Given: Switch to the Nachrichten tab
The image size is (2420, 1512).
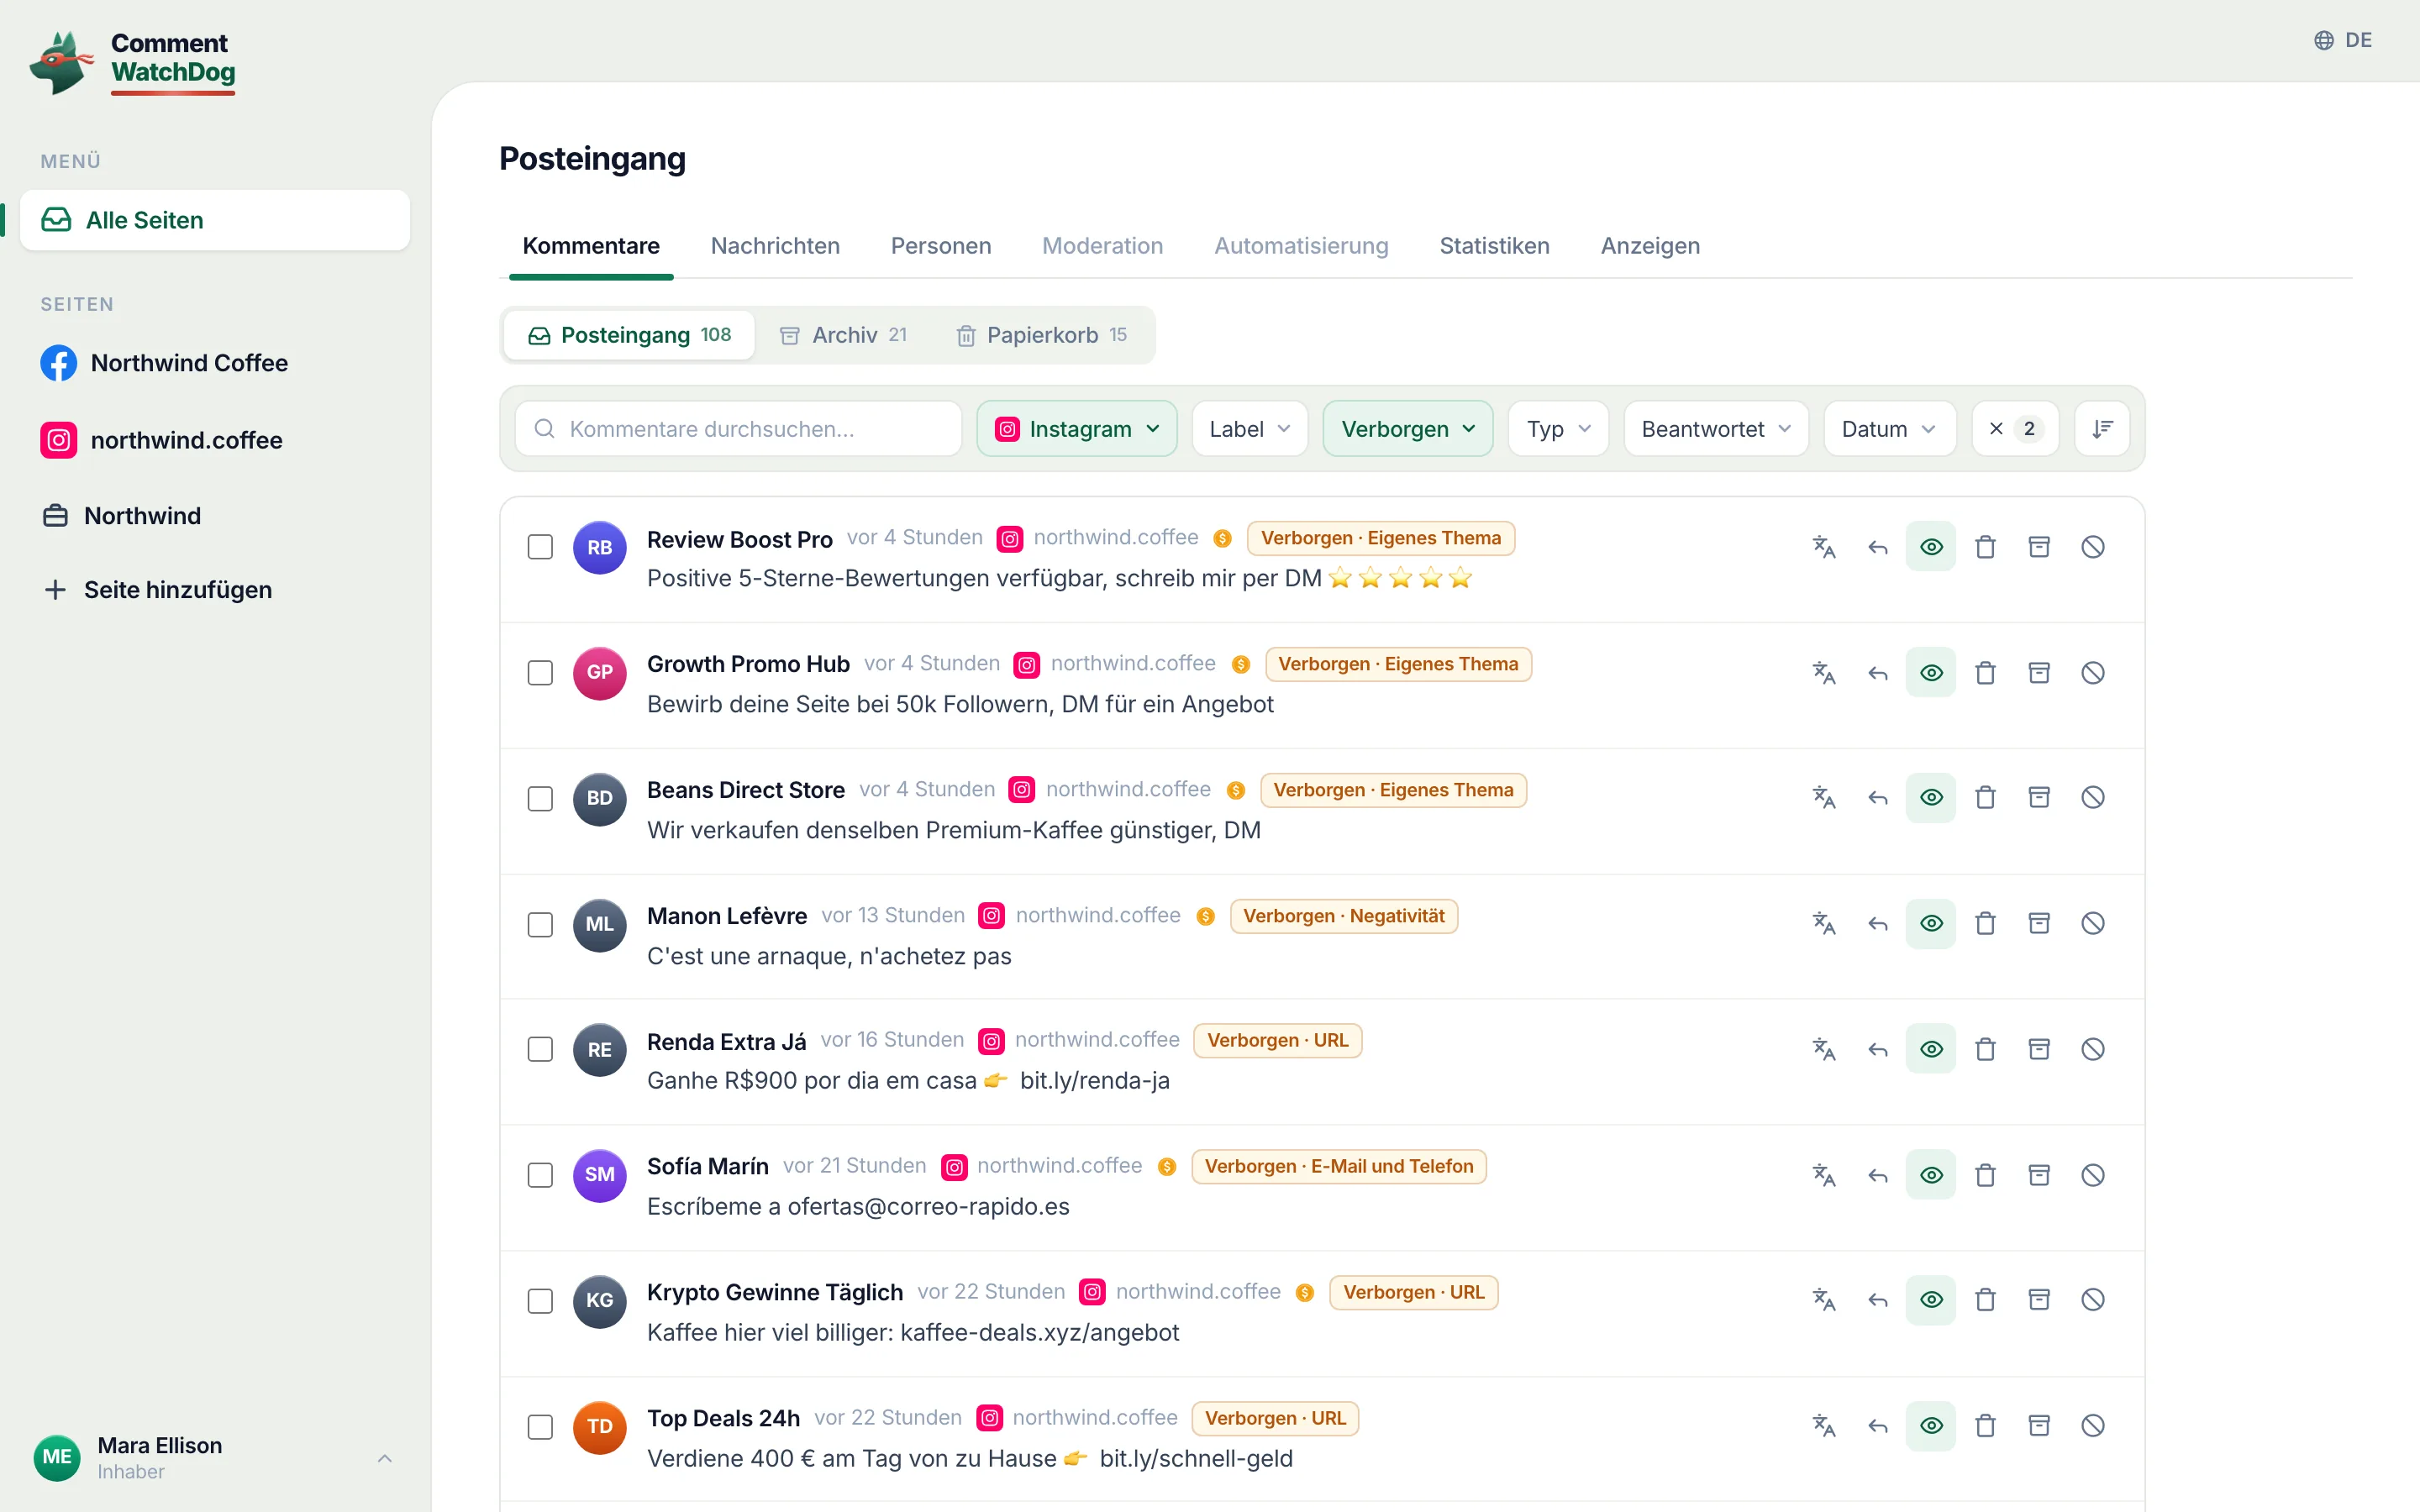Looking at the screenshot, I should [x=775, y=246].
